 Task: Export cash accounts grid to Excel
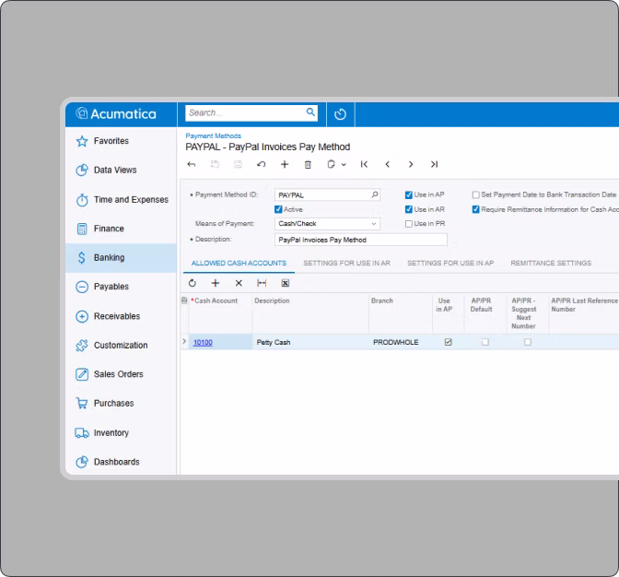pyautogui.click(x=286, y=283)
